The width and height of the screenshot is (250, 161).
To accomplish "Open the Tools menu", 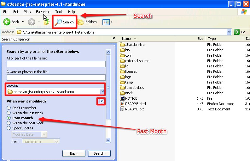I will (59, 12).
